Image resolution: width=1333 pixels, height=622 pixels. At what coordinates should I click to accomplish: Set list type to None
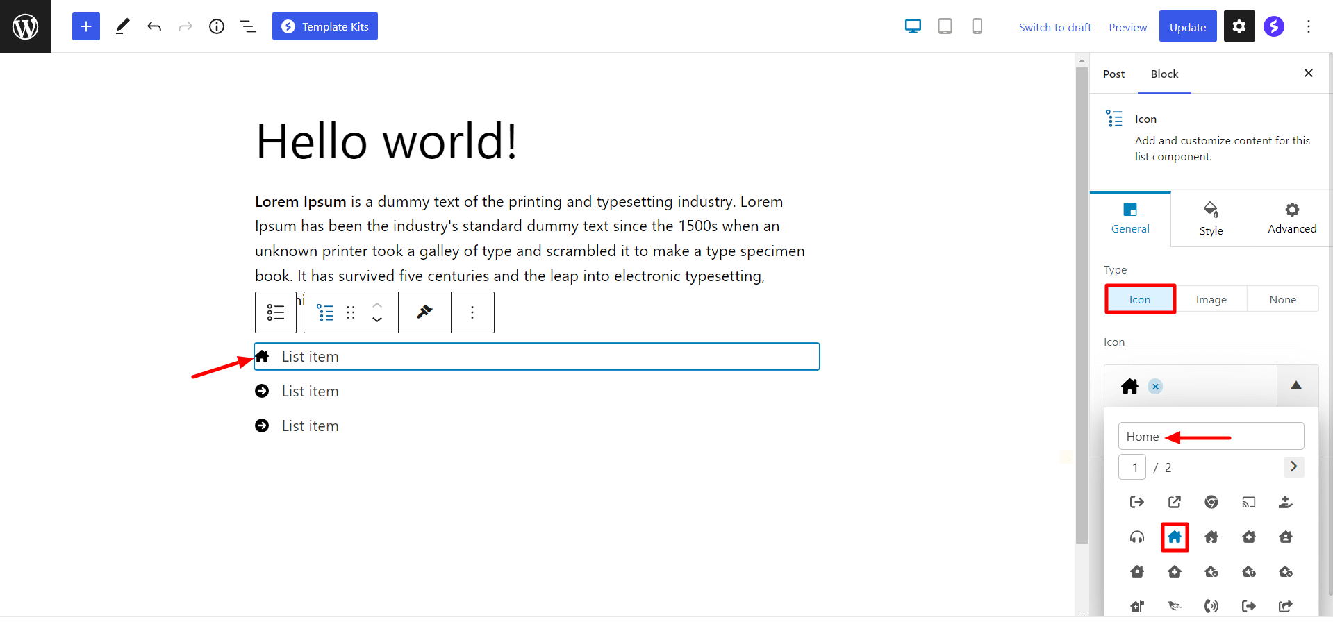point(1282,299)
